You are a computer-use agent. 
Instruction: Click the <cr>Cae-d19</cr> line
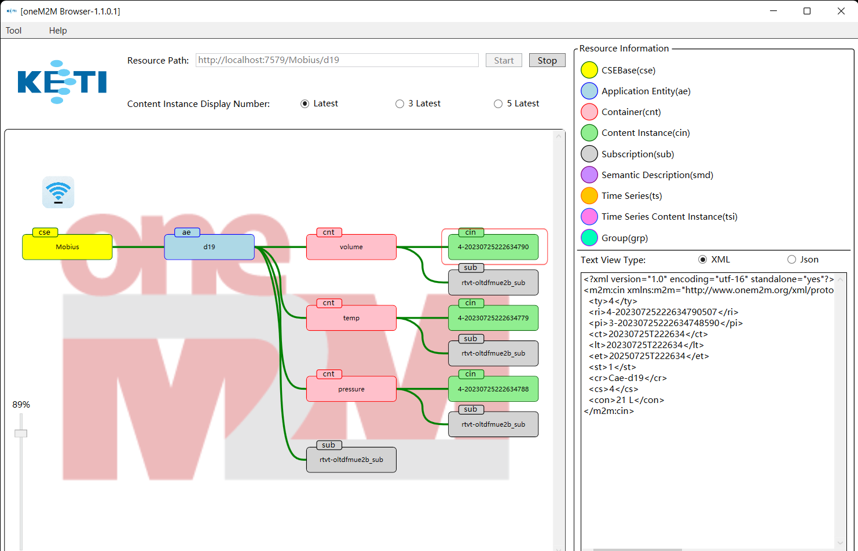pyautogui.click(x=628, y=378)
